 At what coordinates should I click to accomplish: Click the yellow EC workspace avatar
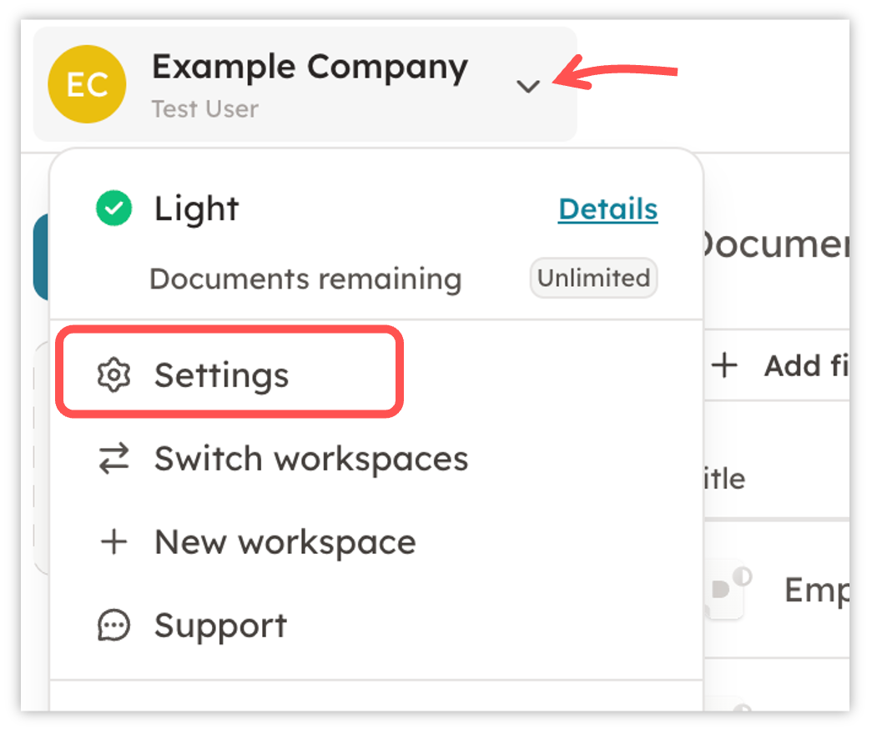[x=87, y=84]
